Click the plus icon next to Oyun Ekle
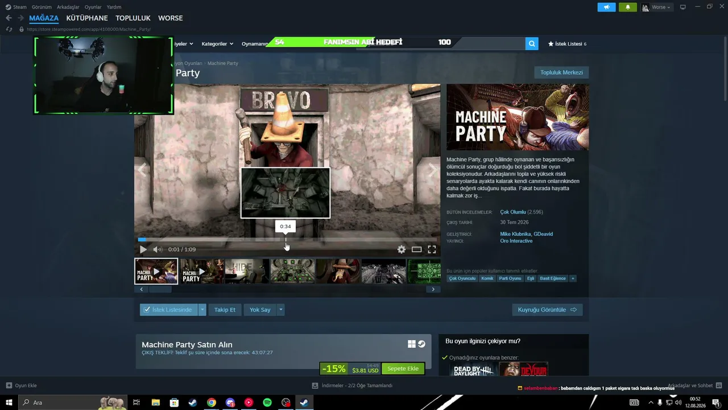The width and height of the screenshot is (728, 410). coord(9,386)
